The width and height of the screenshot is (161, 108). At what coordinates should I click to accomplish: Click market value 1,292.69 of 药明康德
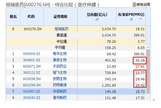109,85
